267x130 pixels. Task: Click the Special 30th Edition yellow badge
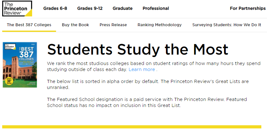[9, 80]
